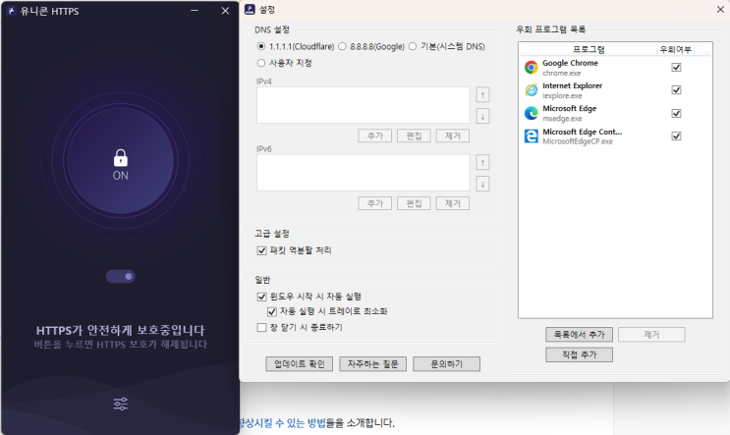Click the lock ON protection button
The image size is (730, 435).
click(x=121, y=161)
